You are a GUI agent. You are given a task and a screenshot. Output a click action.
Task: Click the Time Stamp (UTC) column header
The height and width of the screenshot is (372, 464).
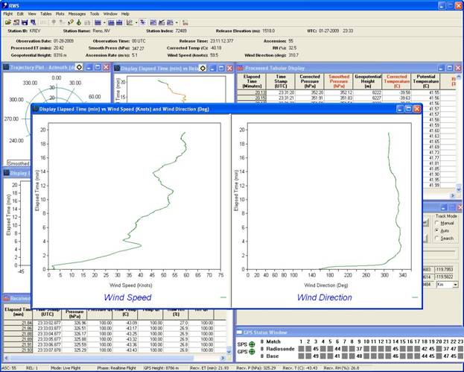tap(281, 81)
